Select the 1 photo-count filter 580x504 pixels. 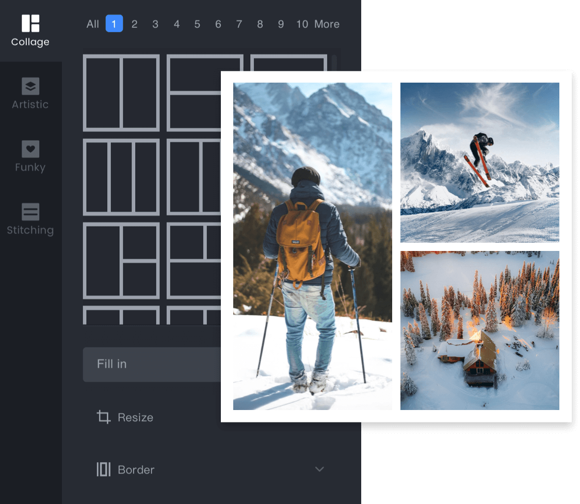point(114,24)
